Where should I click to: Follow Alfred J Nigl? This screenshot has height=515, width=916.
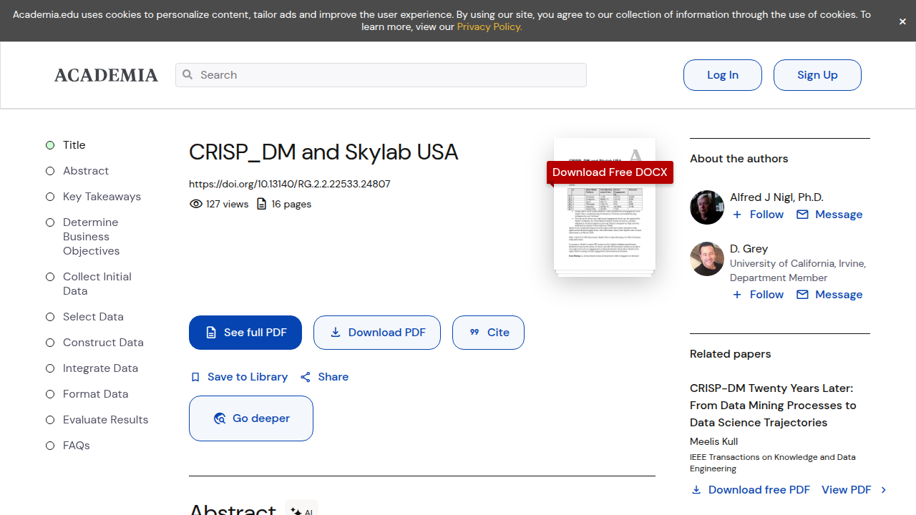766,215
